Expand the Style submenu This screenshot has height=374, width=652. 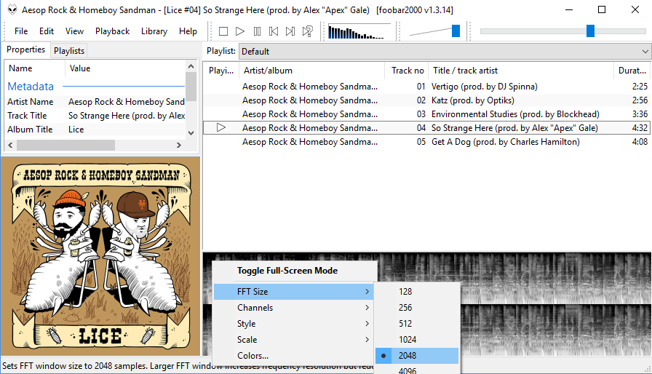point(293,324)
